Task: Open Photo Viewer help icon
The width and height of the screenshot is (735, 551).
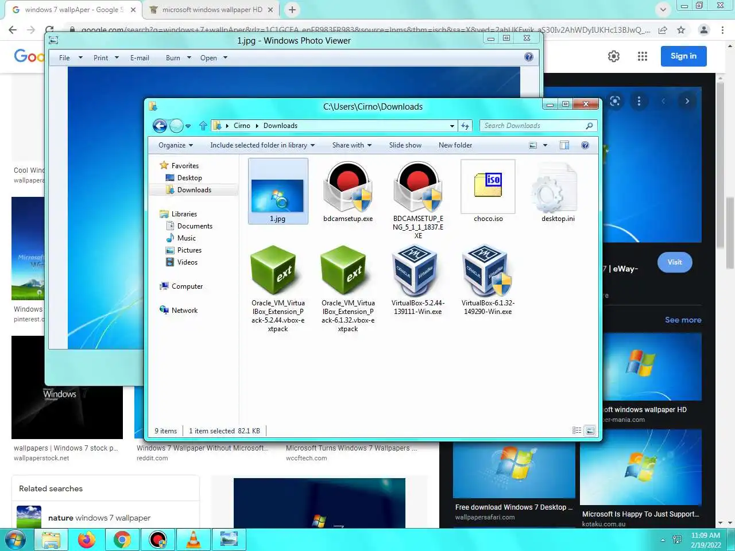Action: [529, 57]
